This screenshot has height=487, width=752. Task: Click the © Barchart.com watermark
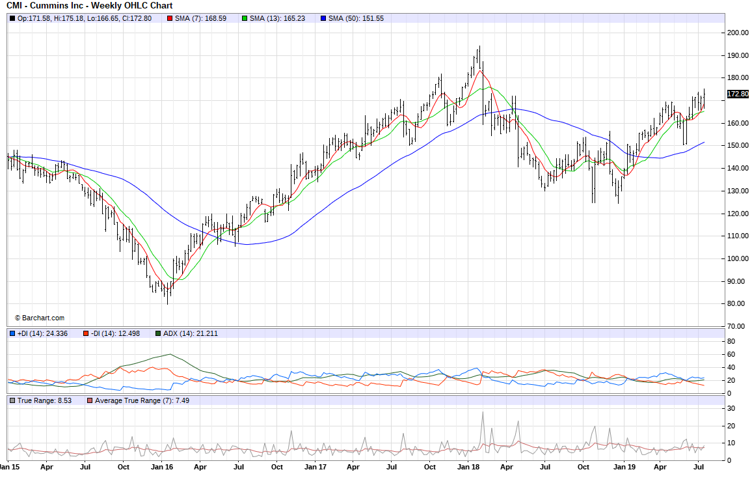(x=40, y=318)
